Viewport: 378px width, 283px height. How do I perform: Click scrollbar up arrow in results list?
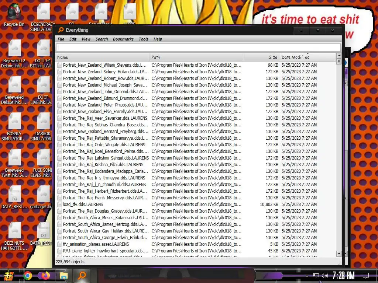click(339, 56)
